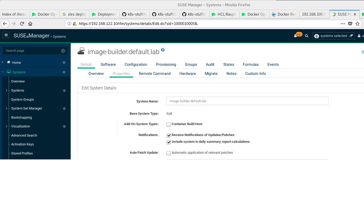Bookmark this page with the star icon
Screen dimensions: 364x200
pyautogui.click(x=357, y=24)
